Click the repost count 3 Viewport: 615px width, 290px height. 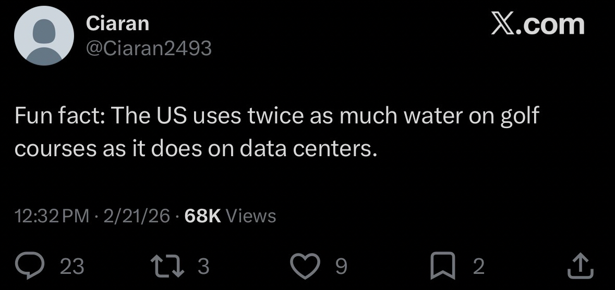[x=203, y=267]
